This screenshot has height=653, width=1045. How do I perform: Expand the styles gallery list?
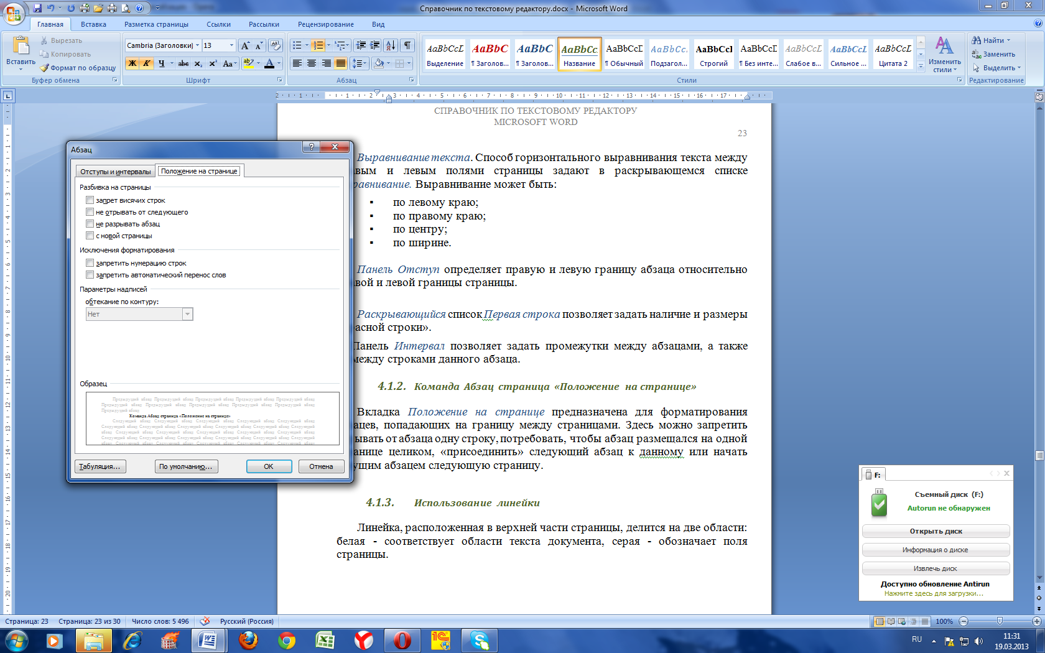(921, 66)
